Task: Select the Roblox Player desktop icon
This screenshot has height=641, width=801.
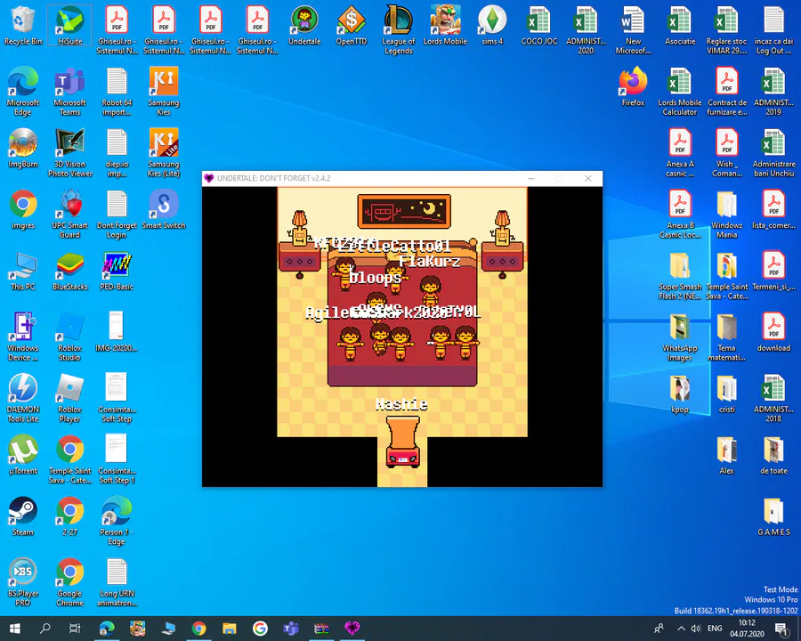Action: 69,398
